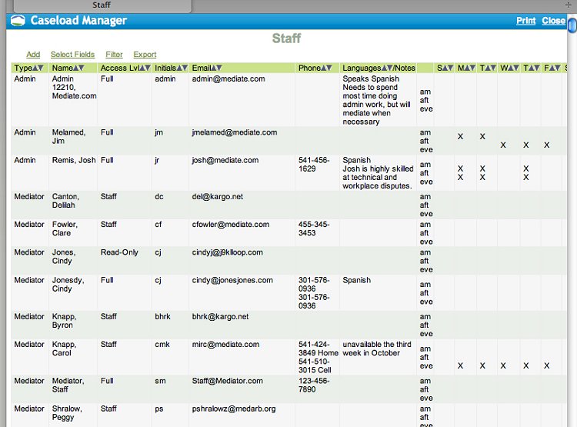Click the Caseload Manager logo icon
The height and width of the screenshot is (427, 577).
18,21
